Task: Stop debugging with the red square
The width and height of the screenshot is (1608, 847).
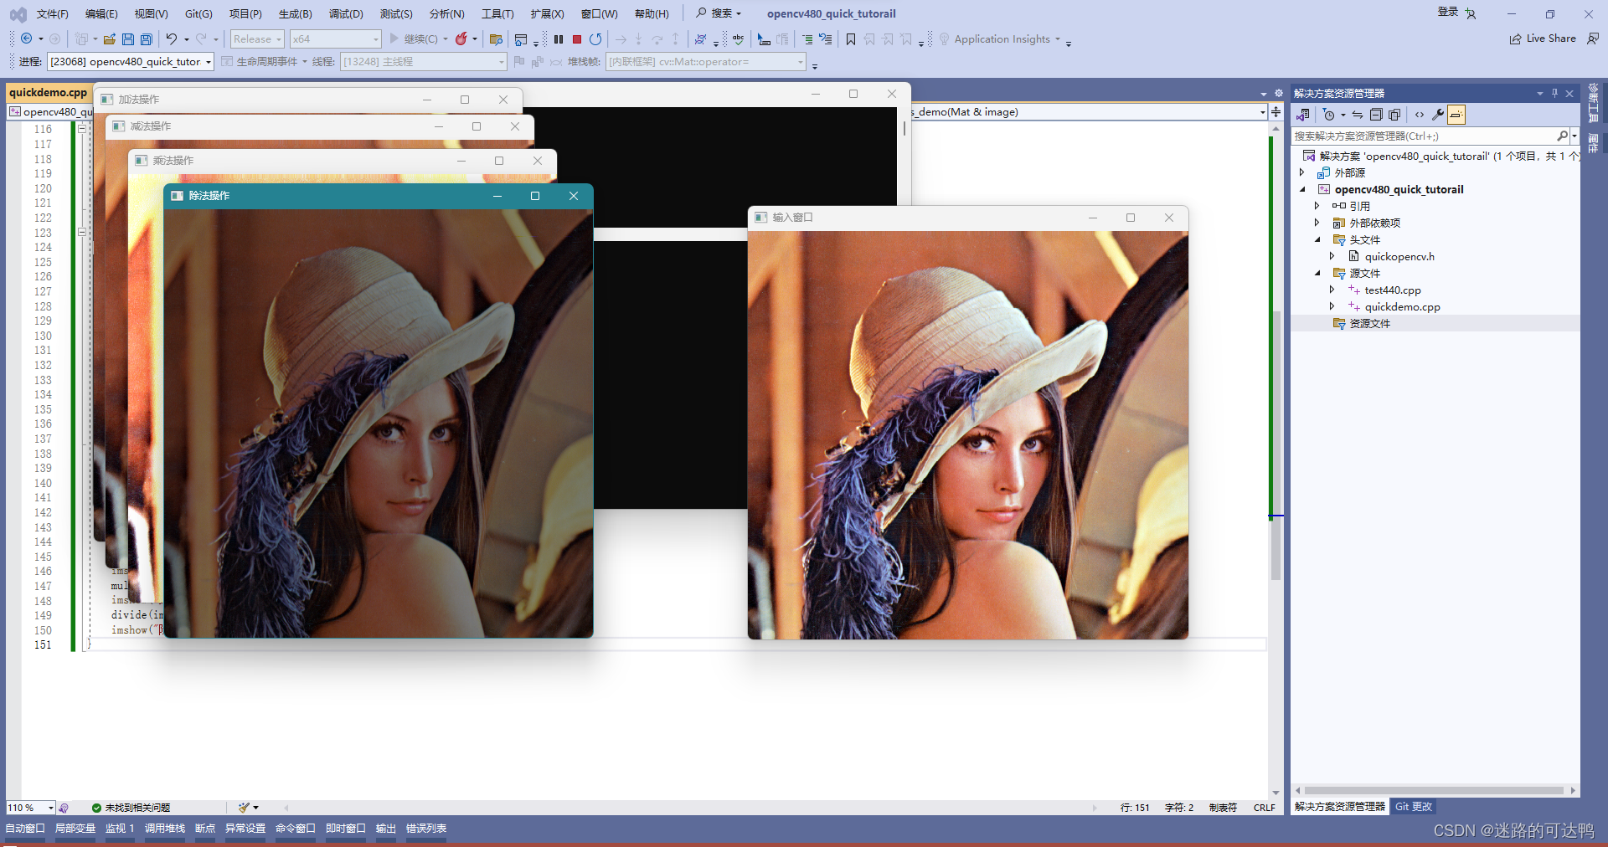Action: [x=577, y=39]
